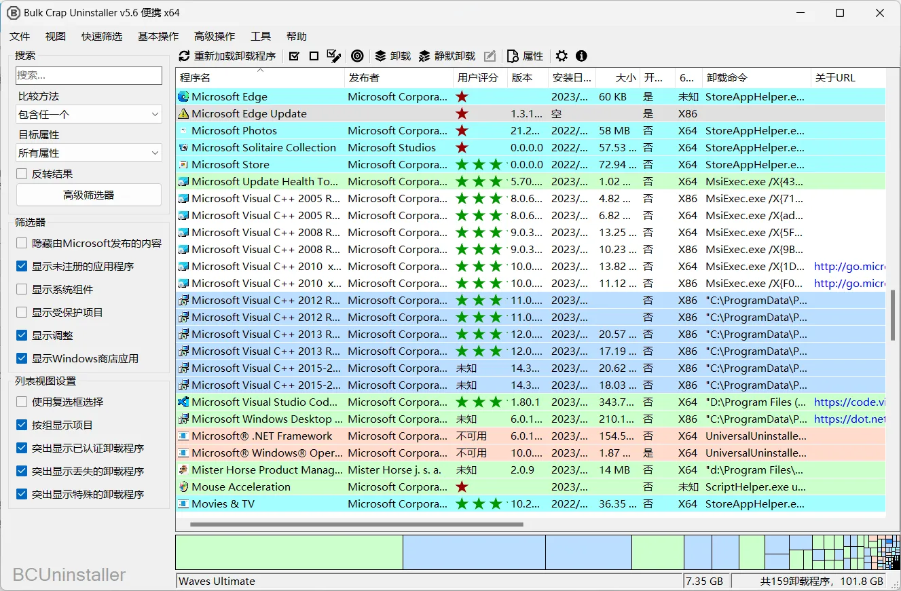Follow the https://code.vi link for Visual Studio Code

[x=849, y=402]
